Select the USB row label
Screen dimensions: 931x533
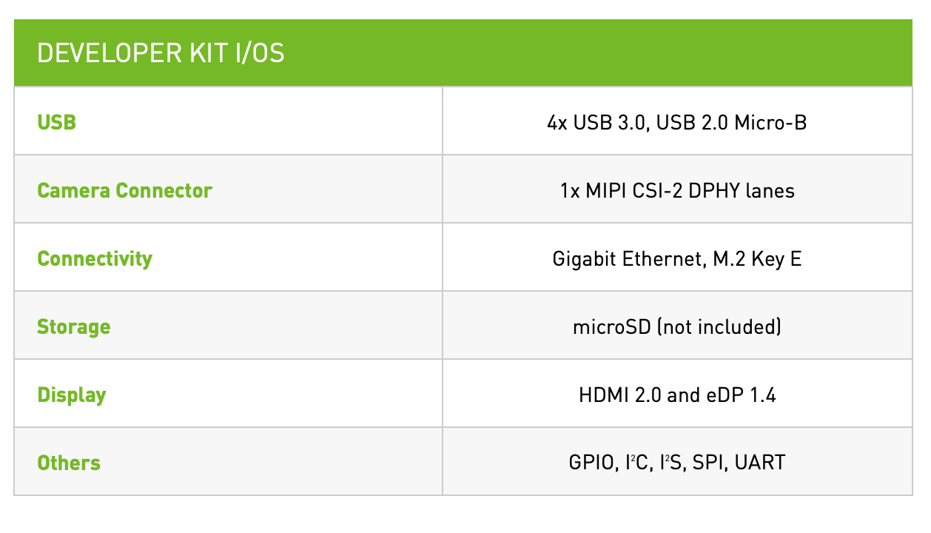(x=56, y=122)
